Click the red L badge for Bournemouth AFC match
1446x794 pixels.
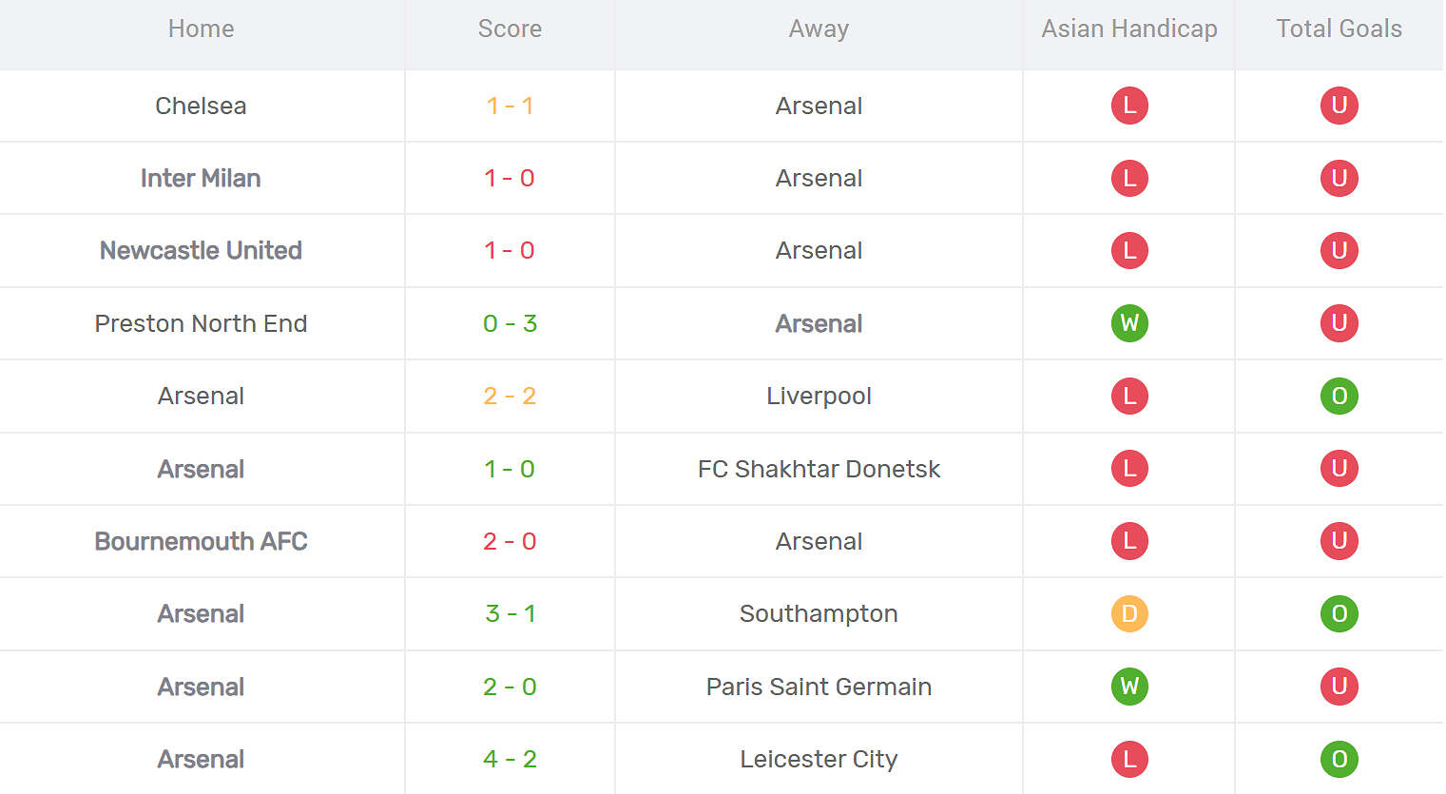point(1129,541)
